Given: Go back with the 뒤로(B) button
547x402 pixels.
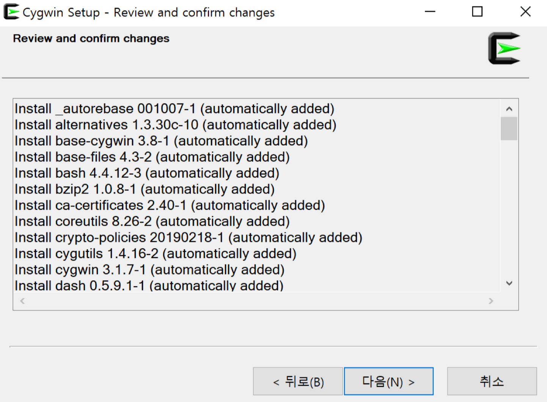Looking at the screenshot, I should (298, 381).
